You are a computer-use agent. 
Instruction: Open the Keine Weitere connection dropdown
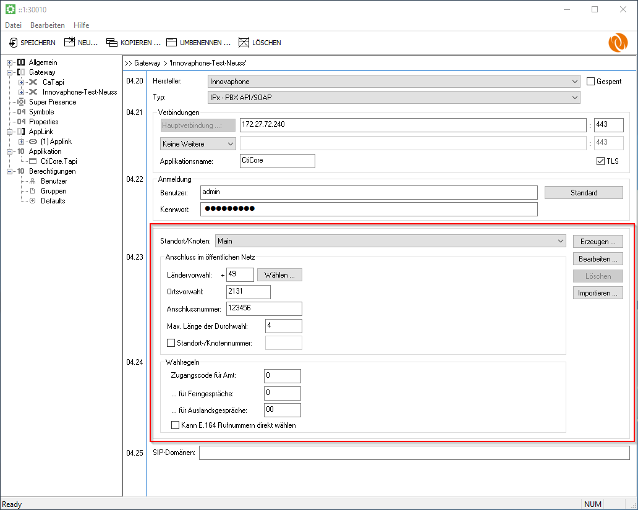click(x=198, y=143)
